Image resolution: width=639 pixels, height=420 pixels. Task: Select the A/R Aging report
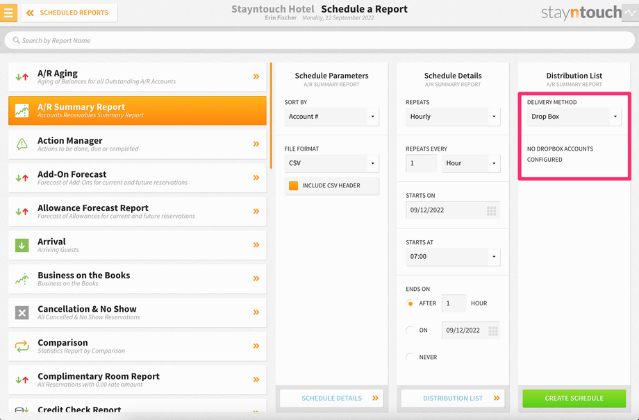138,77
